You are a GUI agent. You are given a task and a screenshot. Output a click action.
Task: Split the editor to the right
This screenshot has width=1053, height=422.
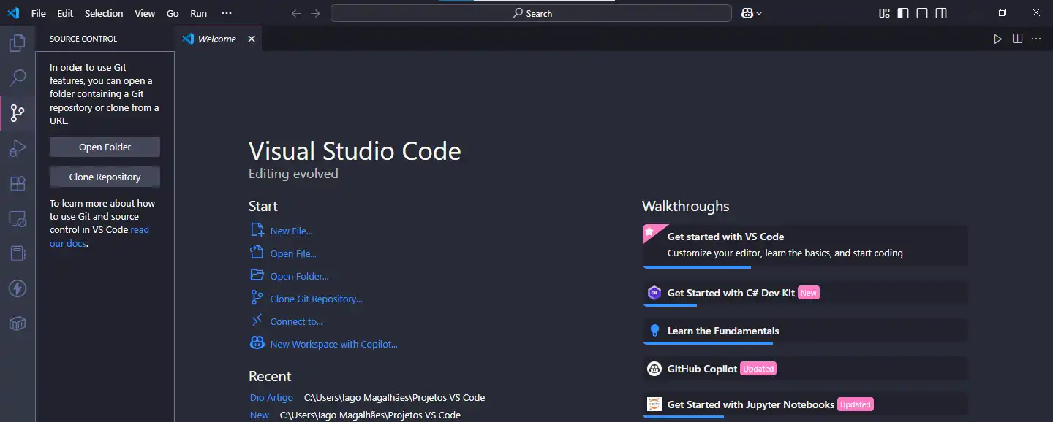click(x=1017, y=39)
